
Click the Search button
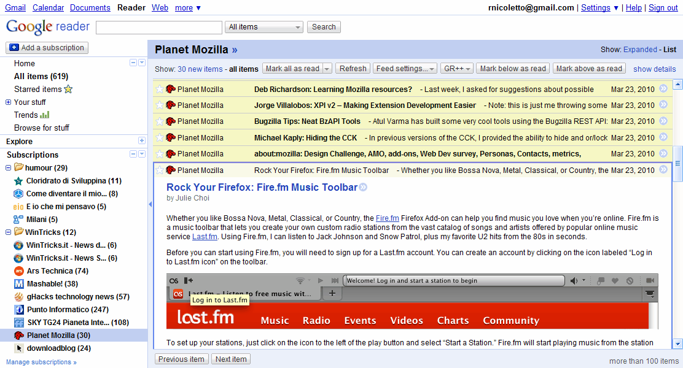(324, 27)
